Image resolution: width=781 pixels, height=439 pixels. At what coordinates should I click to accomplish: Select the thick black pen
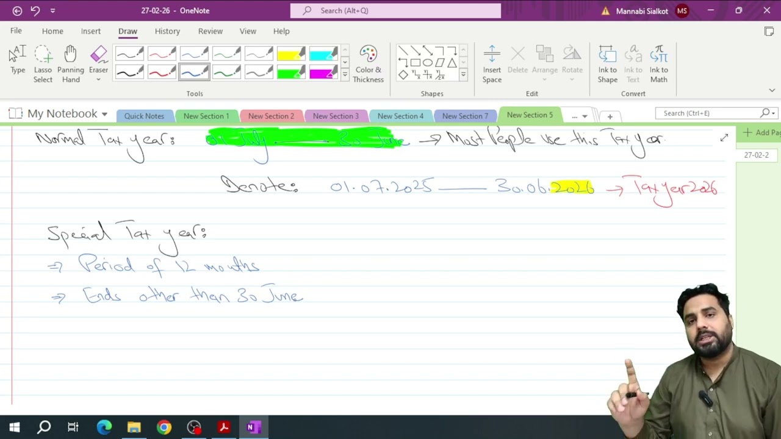pos(129,72)
